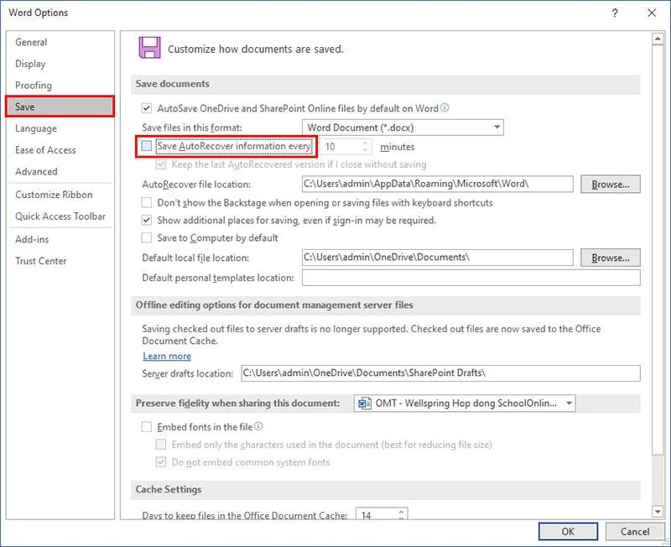This screenshot has width=671, height=547.
Task: Open the Save files in this format dropdown
Action: 403,128
